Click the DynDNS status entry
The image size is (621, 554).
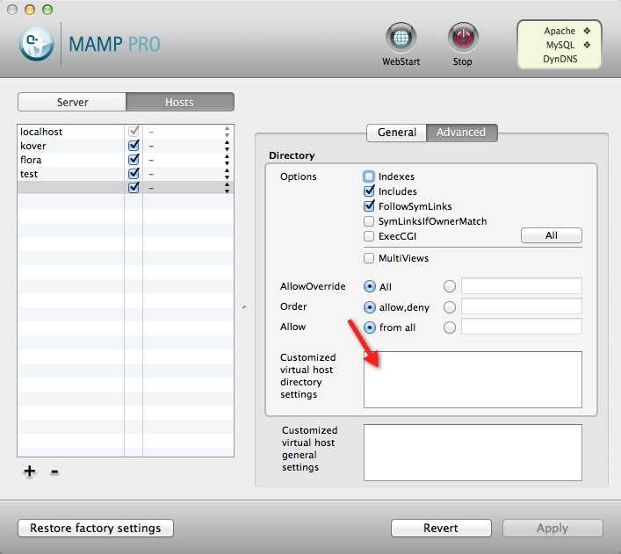click(x=560, y=59)
